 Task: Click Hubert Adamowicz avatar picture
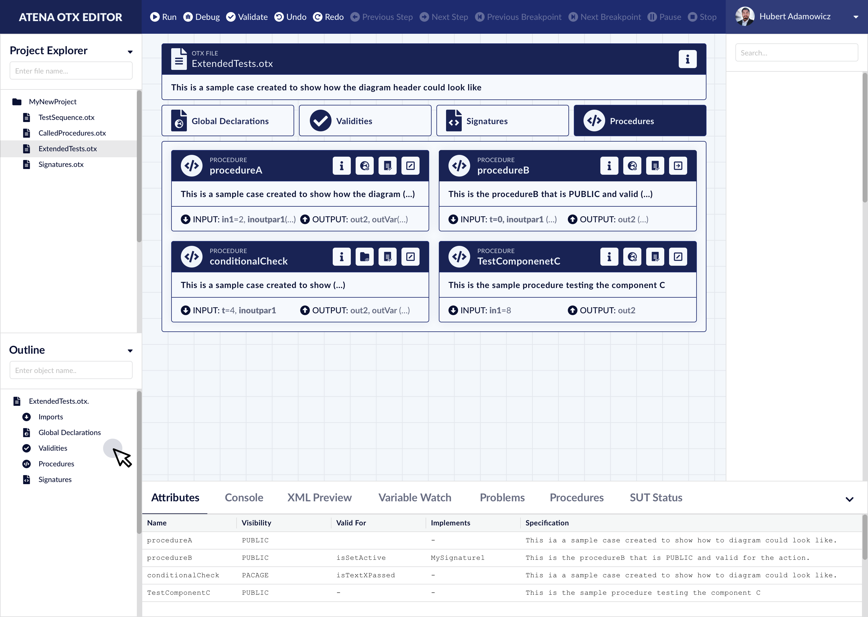coord(745,17)
